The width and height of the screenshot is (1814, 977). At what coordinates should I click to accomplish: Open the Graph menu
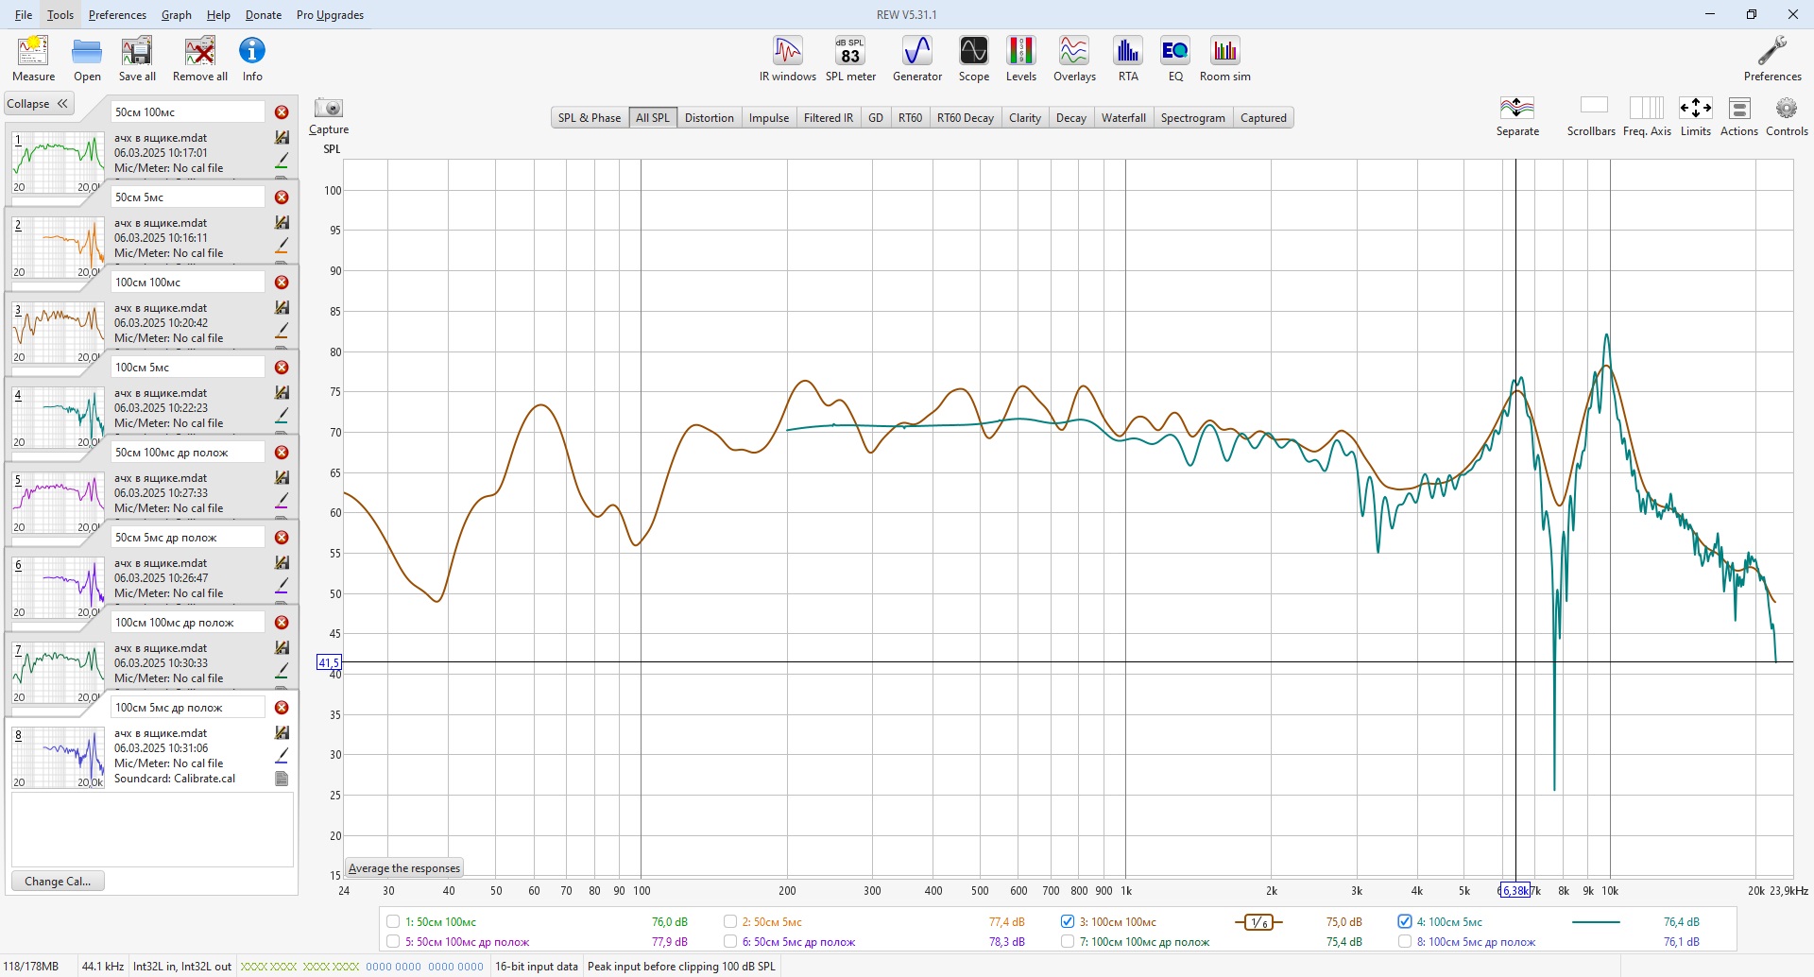[177, 15]
